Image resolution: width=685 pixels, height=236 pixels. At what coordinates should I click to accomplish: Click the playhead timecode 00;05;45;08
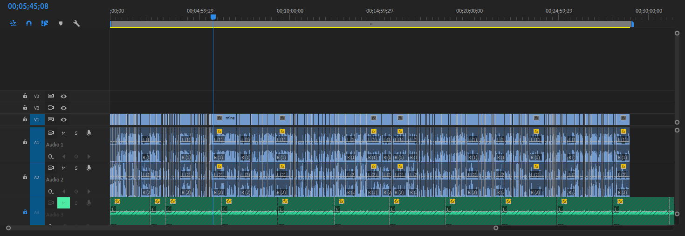tap(28, 7)
